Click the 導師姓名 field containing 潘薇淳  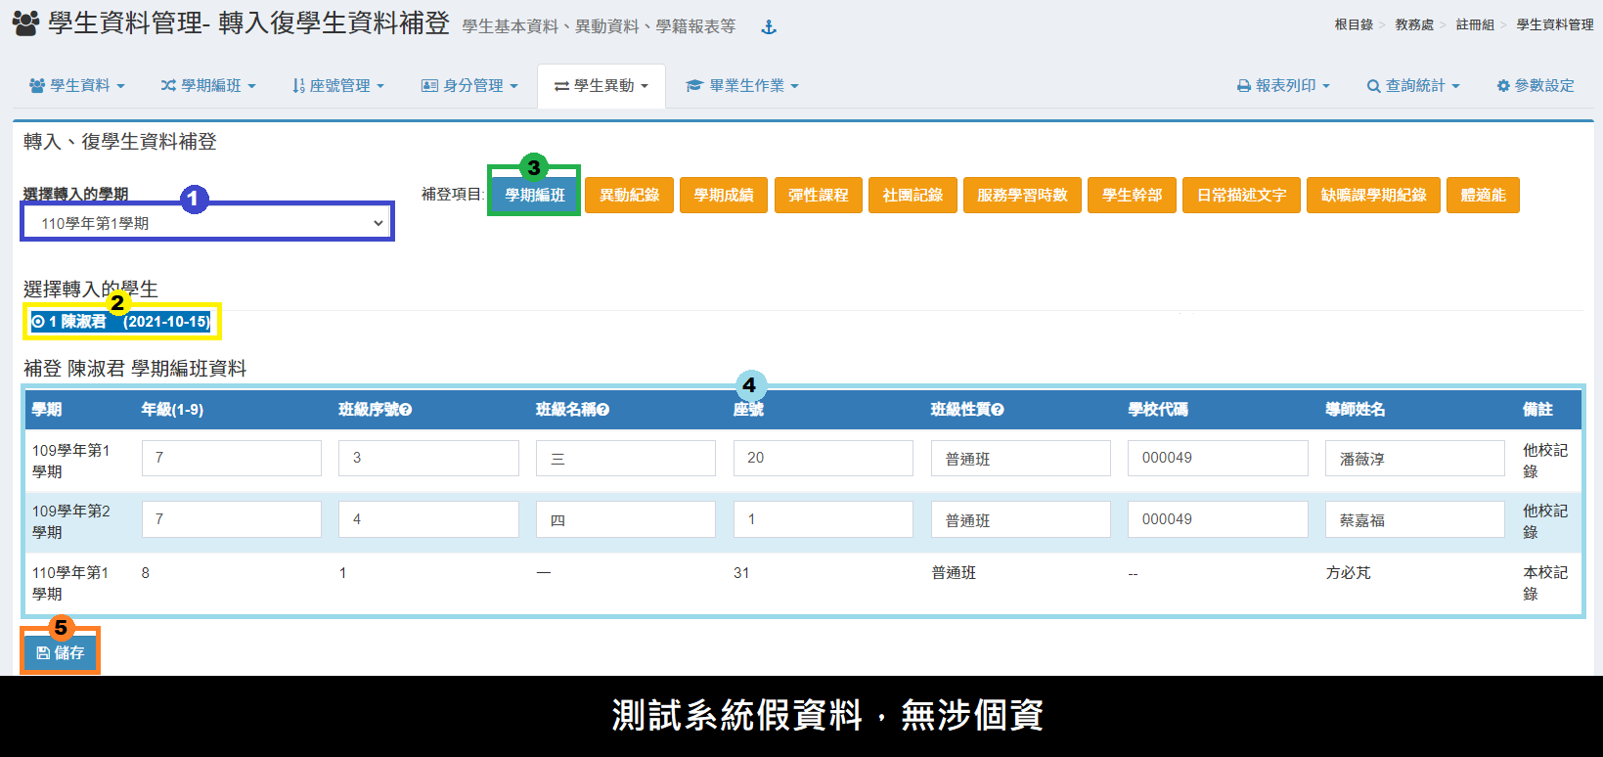tap(1414, 458)
